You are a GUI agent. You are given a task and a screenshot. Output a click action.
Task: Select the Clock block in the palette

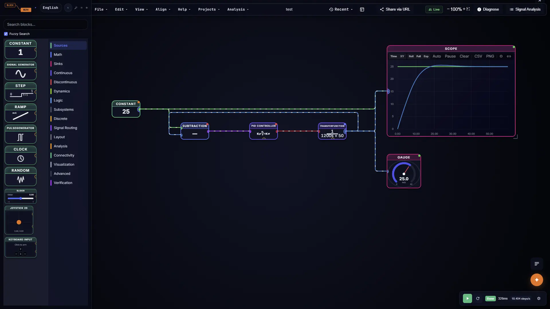click(x=20, y=155)
